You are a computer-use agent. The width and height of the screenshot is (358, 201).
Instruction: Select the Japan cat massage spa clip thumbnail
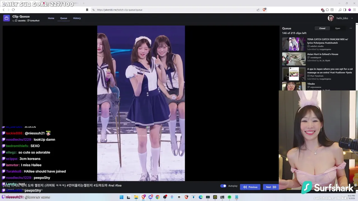pos(294,74)
